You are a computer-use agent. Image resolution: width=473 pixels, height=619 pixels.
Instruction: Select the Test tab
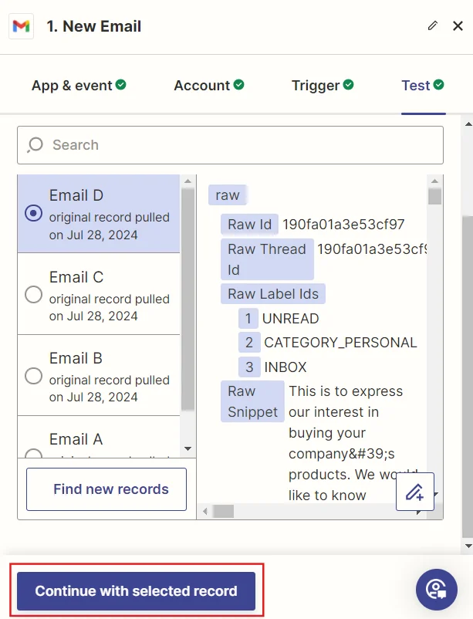[x=423, y=85]
